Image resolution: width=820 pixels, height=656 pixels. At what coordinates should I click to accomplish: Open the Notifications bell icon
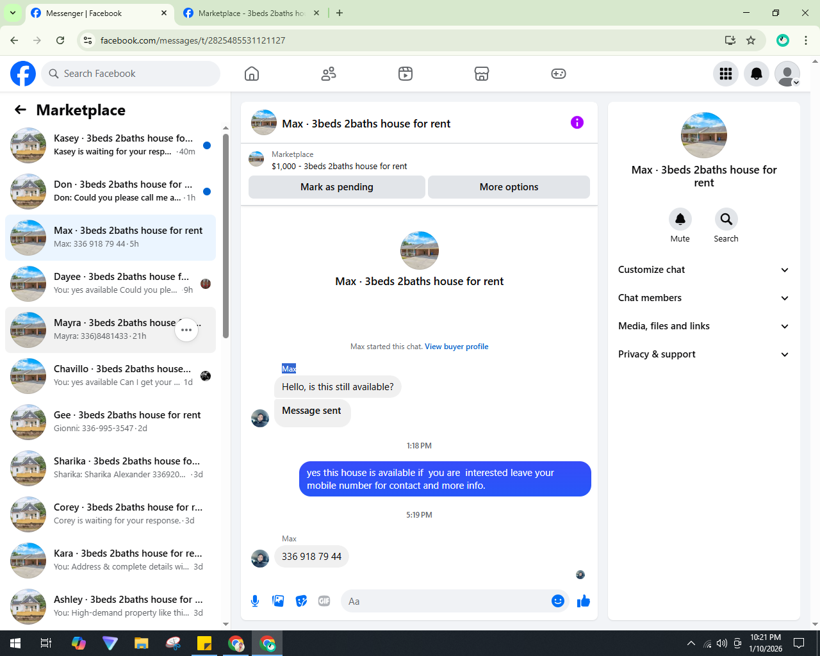tap(757, 74)
